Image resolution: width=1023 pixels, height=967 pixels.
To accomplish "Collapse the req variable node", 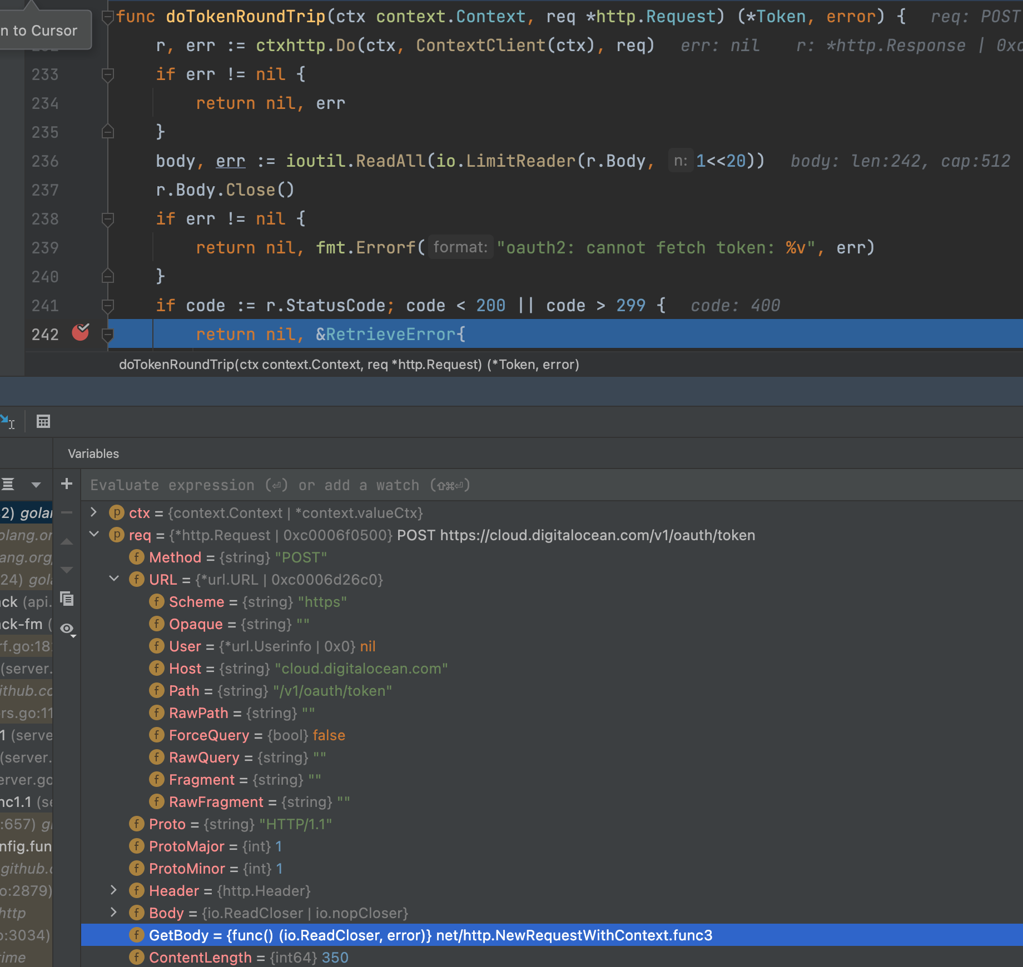I will click(x=94, y=535).
